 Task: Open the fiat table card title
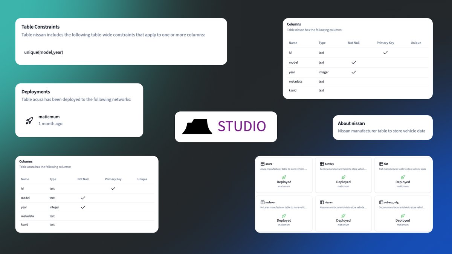click(386, 164)
